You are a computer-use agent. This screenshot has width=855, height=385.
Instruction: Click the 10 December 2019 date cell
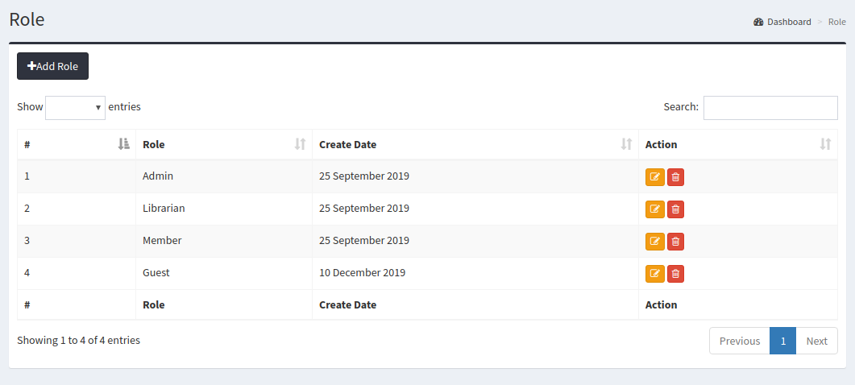tap(475, 273)
